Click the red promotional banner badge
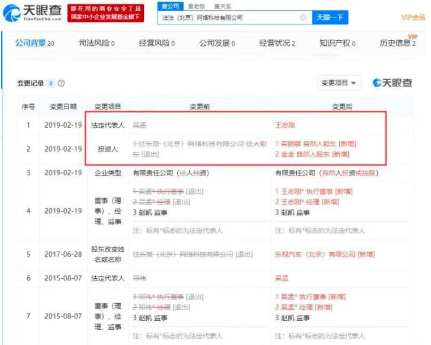Screen dimensions: 431x345 (106, 12)
